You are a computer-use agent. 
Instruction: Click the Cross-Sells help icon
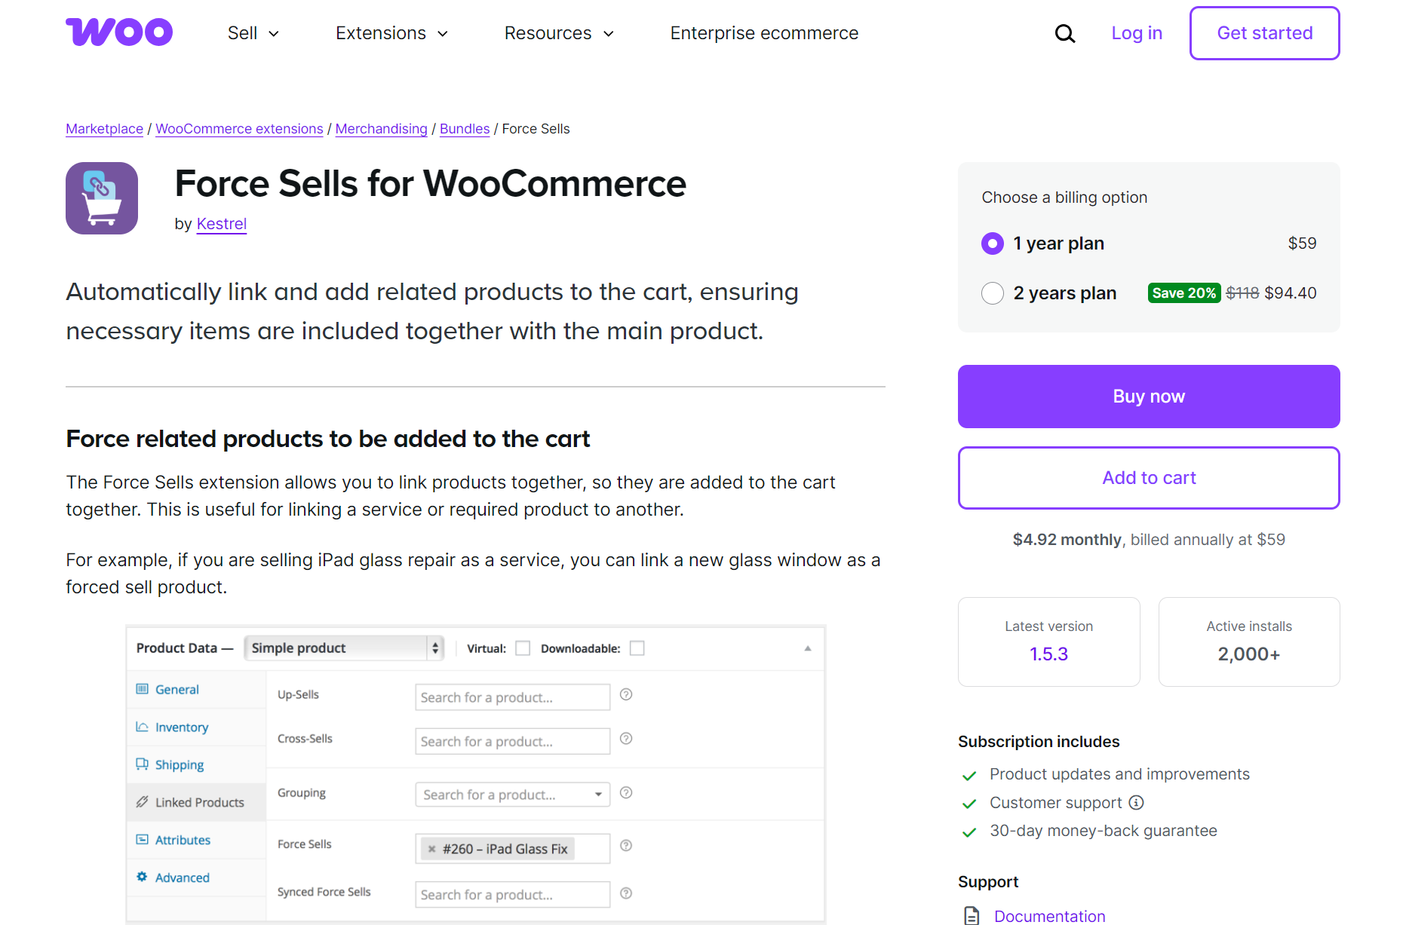[x=626, y=739]
